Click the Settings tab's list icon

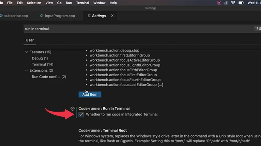click(x=89, y=16)
